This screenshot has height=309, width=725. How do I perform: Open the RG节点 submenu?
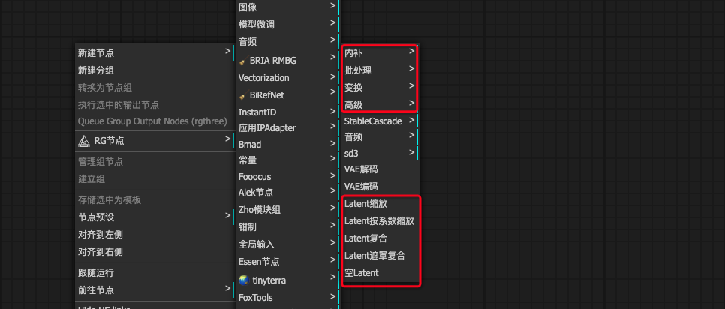point(155,141)
